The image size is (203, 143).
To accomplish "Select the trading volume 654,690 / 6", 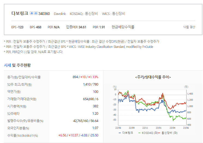I will (91, 99).
